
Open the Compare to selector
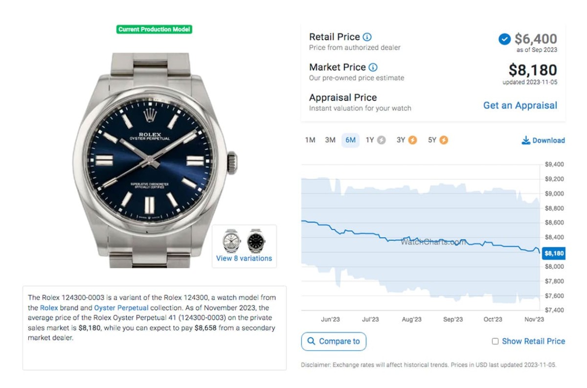(x=334, y=341)
